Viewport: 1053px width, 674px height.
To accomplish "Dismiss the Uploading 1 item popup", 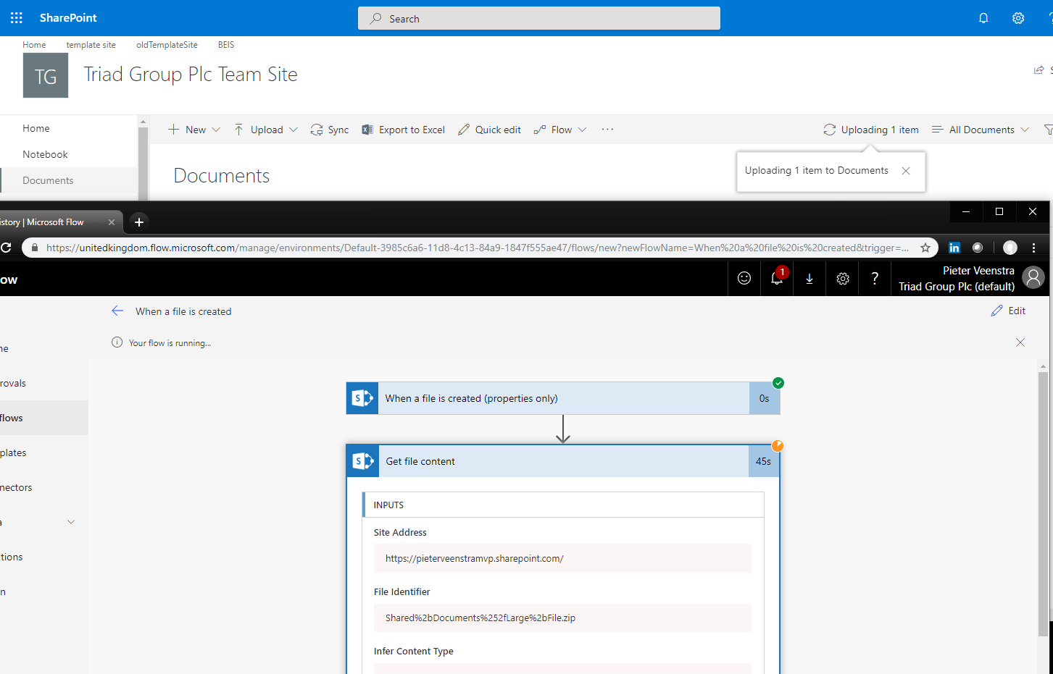I will (906, 171).
